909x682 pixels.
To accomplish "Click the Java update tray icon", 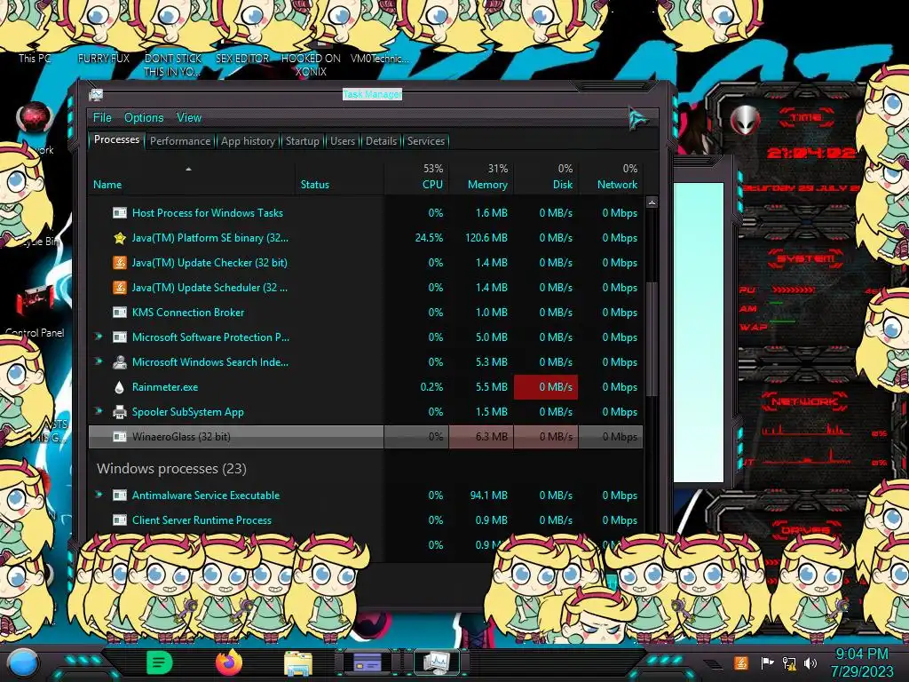I will click(740, 662).
